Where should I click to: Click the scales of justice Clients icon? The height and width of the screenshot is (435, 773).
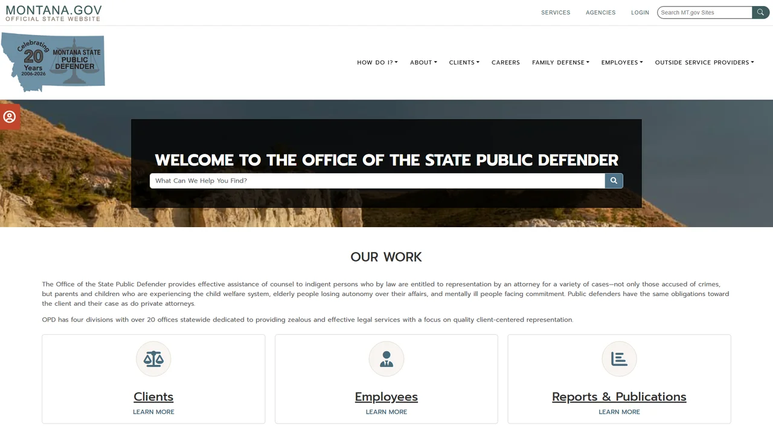coord(153,359)
